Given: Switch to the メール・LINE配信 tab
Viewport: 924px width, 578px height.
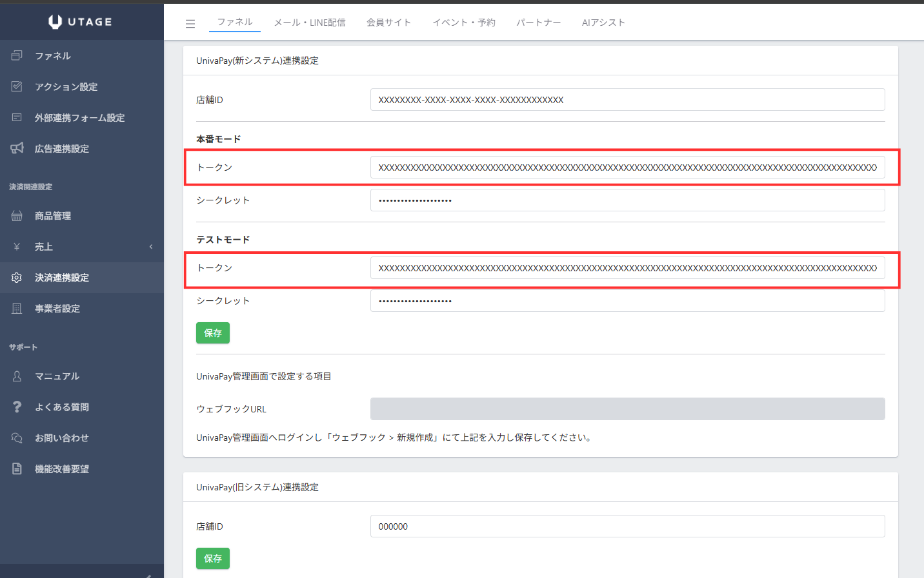Looking at the screenshot, I should tap(310, 23).
